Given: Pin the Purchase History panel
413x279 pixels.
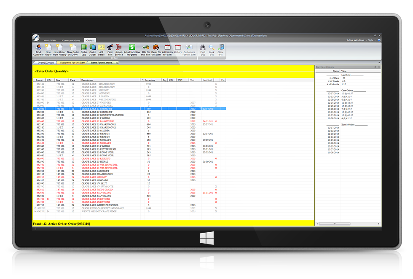Looking at the screenshot, I should pyautogui.click(x=375, y=67).
